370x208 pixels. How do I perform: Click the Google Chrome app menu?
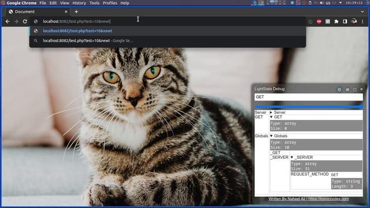(x=21, y=3)
